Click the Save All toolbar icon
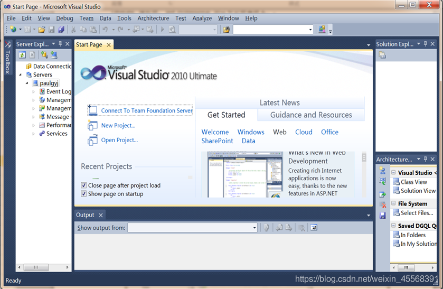 pyautogui.click(x=61, y=30)
